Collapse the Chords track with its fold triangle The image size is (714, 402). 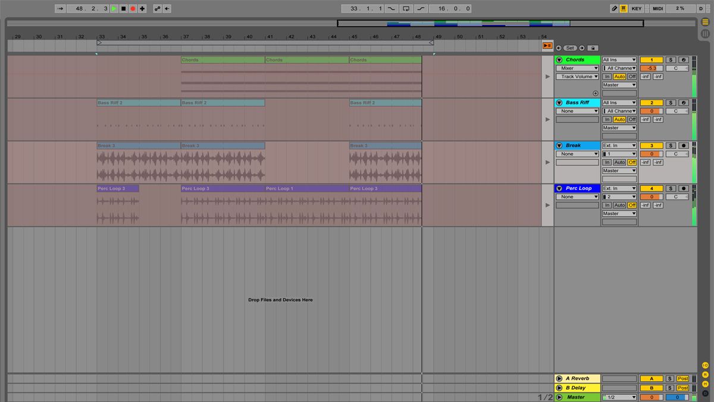[x=558, y=60]
